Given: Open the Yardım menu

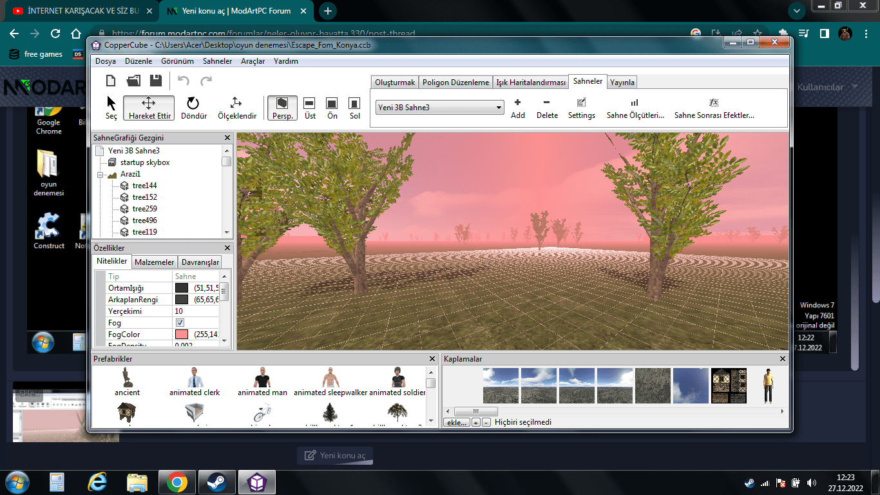Looking at the screenshot, I should 286,61.
